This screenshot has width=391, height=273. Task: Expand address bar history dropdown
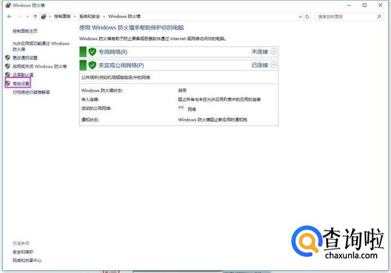300,17
